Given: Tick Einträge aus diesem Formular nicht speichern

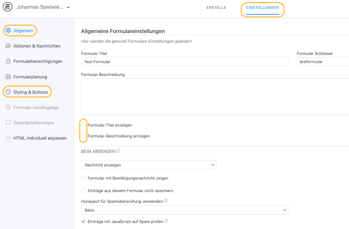Looking at the screenshot, I should click(x=83, y=190).
